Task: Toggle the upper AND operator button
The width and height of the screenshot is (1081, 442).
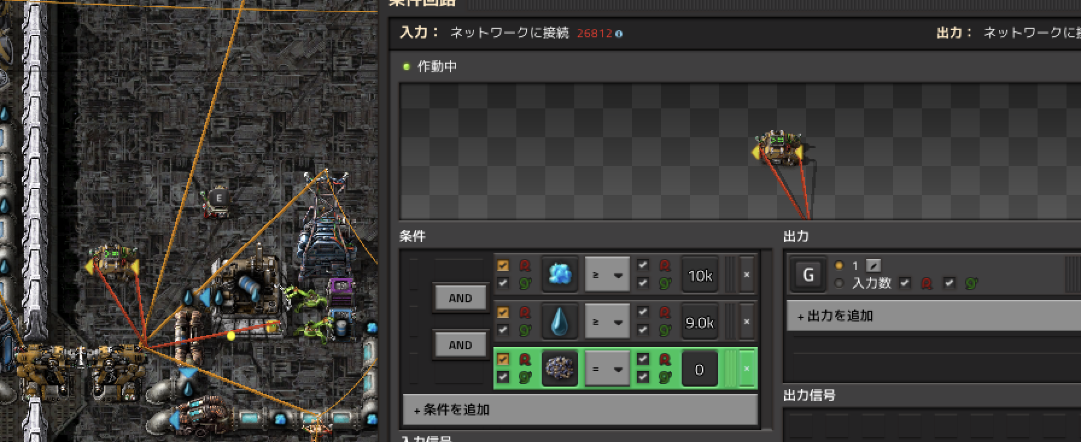Action: point(460,298)
